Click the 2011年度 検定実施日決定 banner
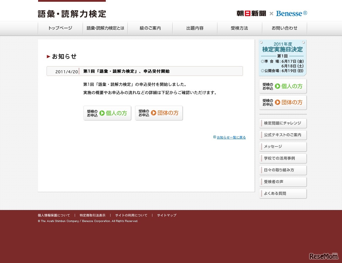Image resolution: width=342 pixels, height=263 pixels. click(x=283, y=58)
